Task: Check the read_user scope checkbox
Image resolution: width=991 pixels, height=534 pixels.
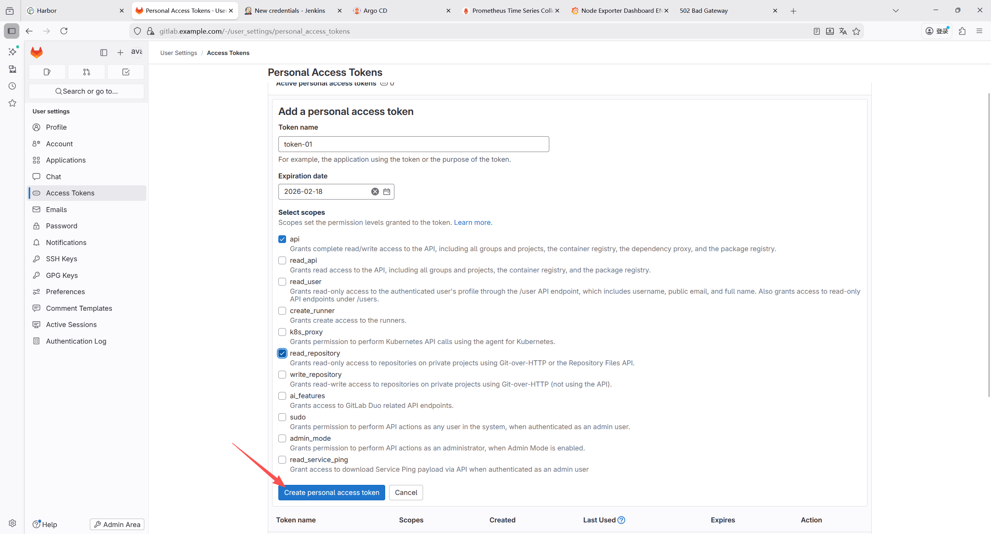Action: coord(282,282)
